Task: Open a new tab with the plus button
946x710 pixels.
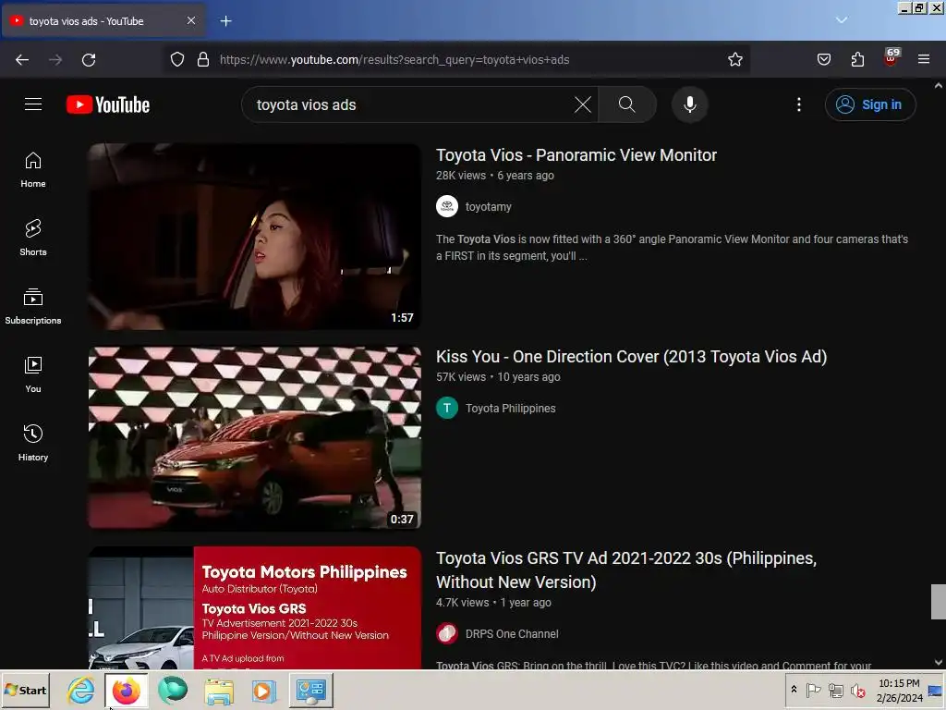Action: pos(225,21)
